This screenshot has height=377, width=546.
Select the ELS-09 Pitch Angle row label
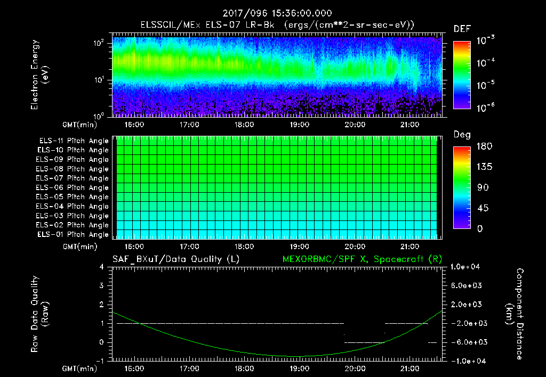click(73, 160)
